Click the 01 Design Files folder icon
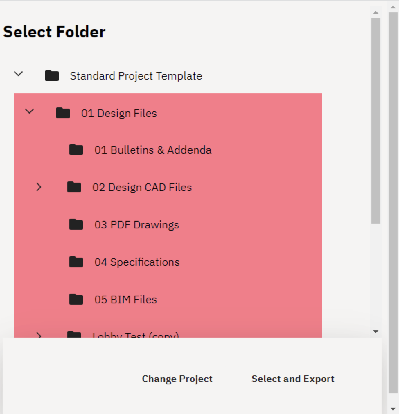 [x=63, y=112]
